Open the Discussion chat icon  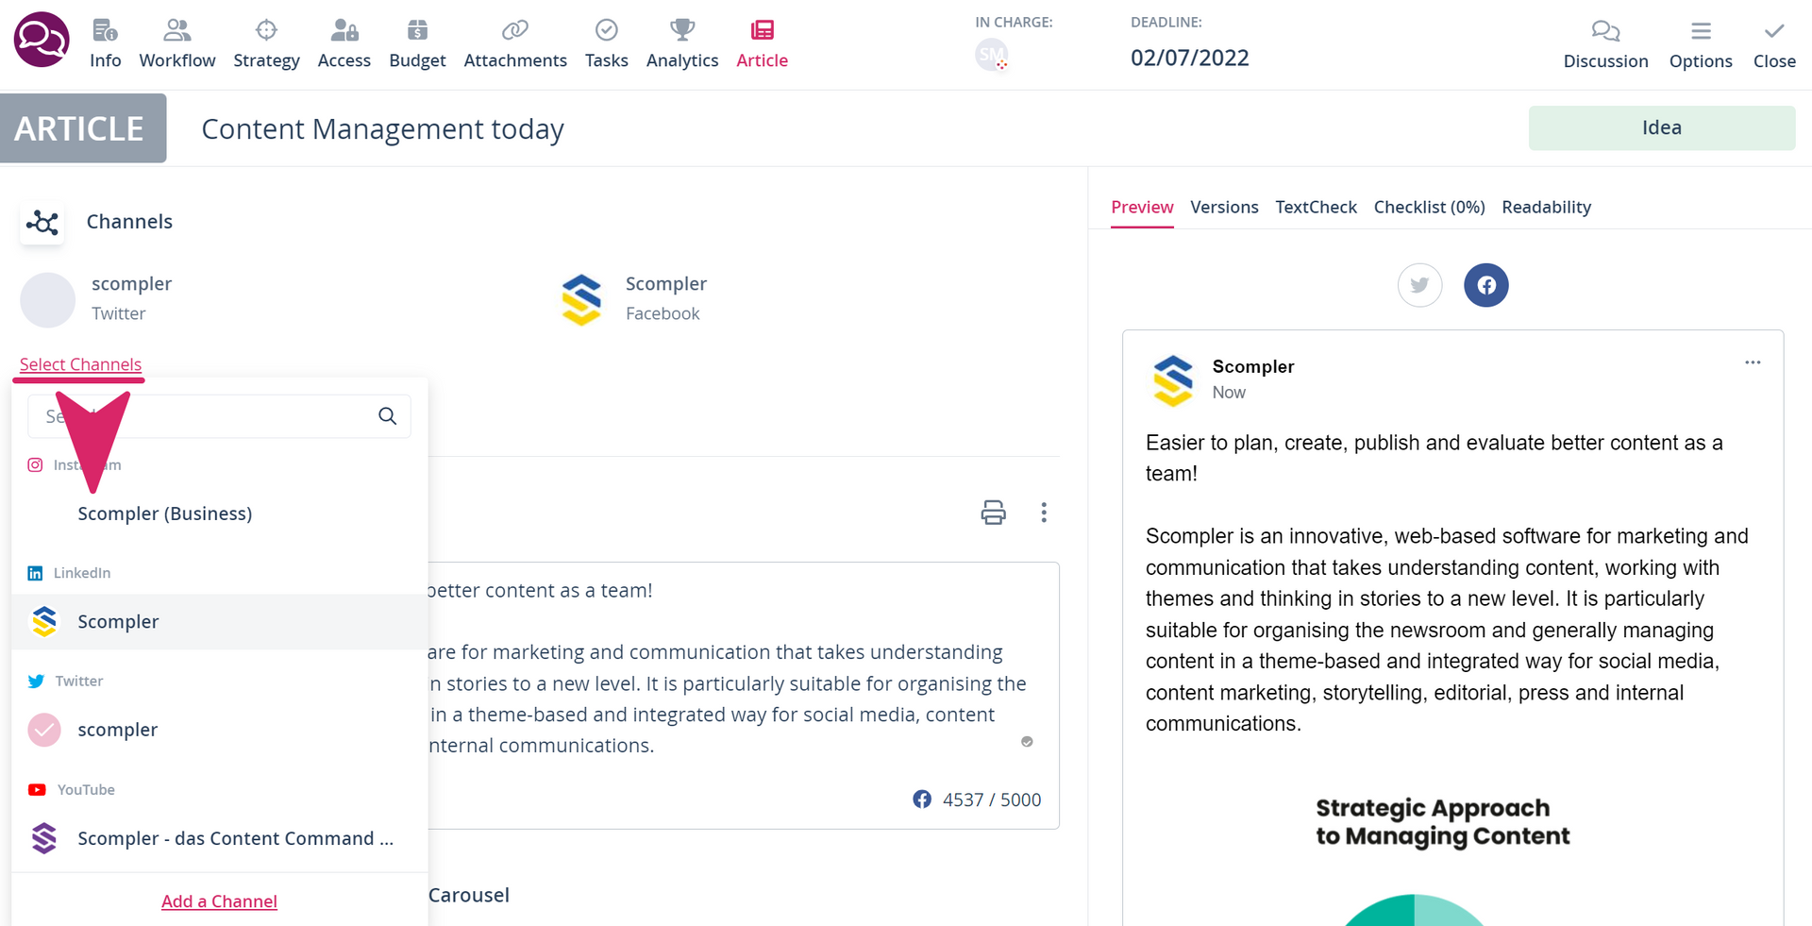point(1605,31)
